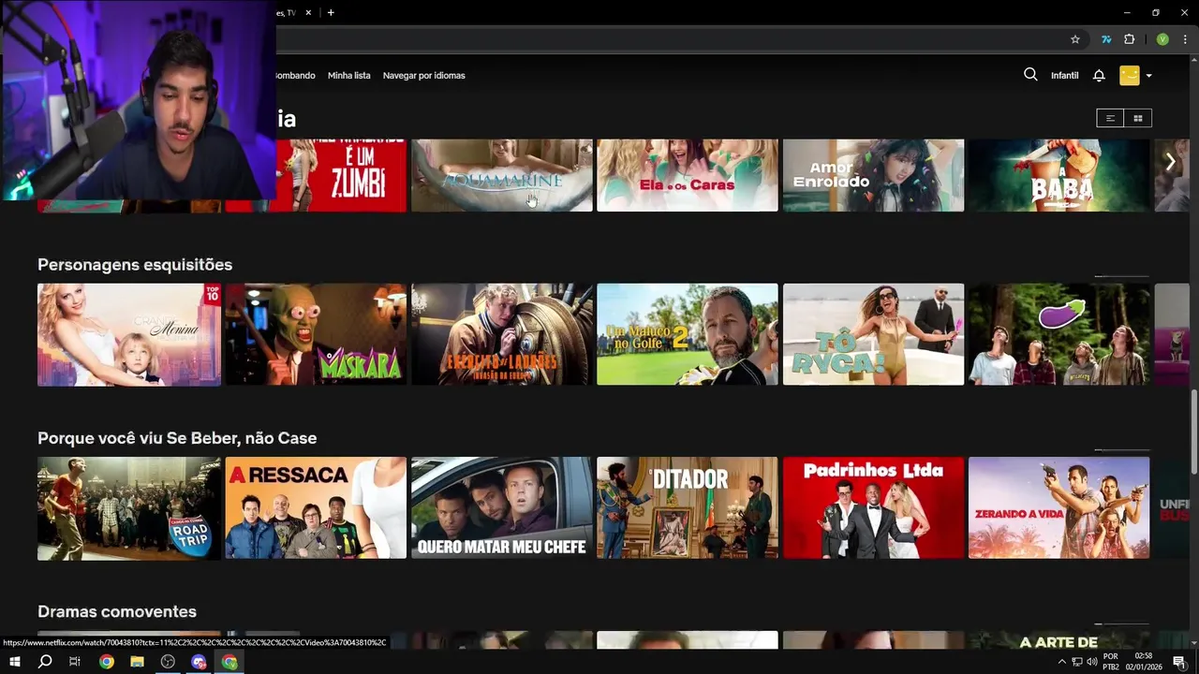
Task: Open the Aquamarine movie thumbnail
Action: [502, 175]
